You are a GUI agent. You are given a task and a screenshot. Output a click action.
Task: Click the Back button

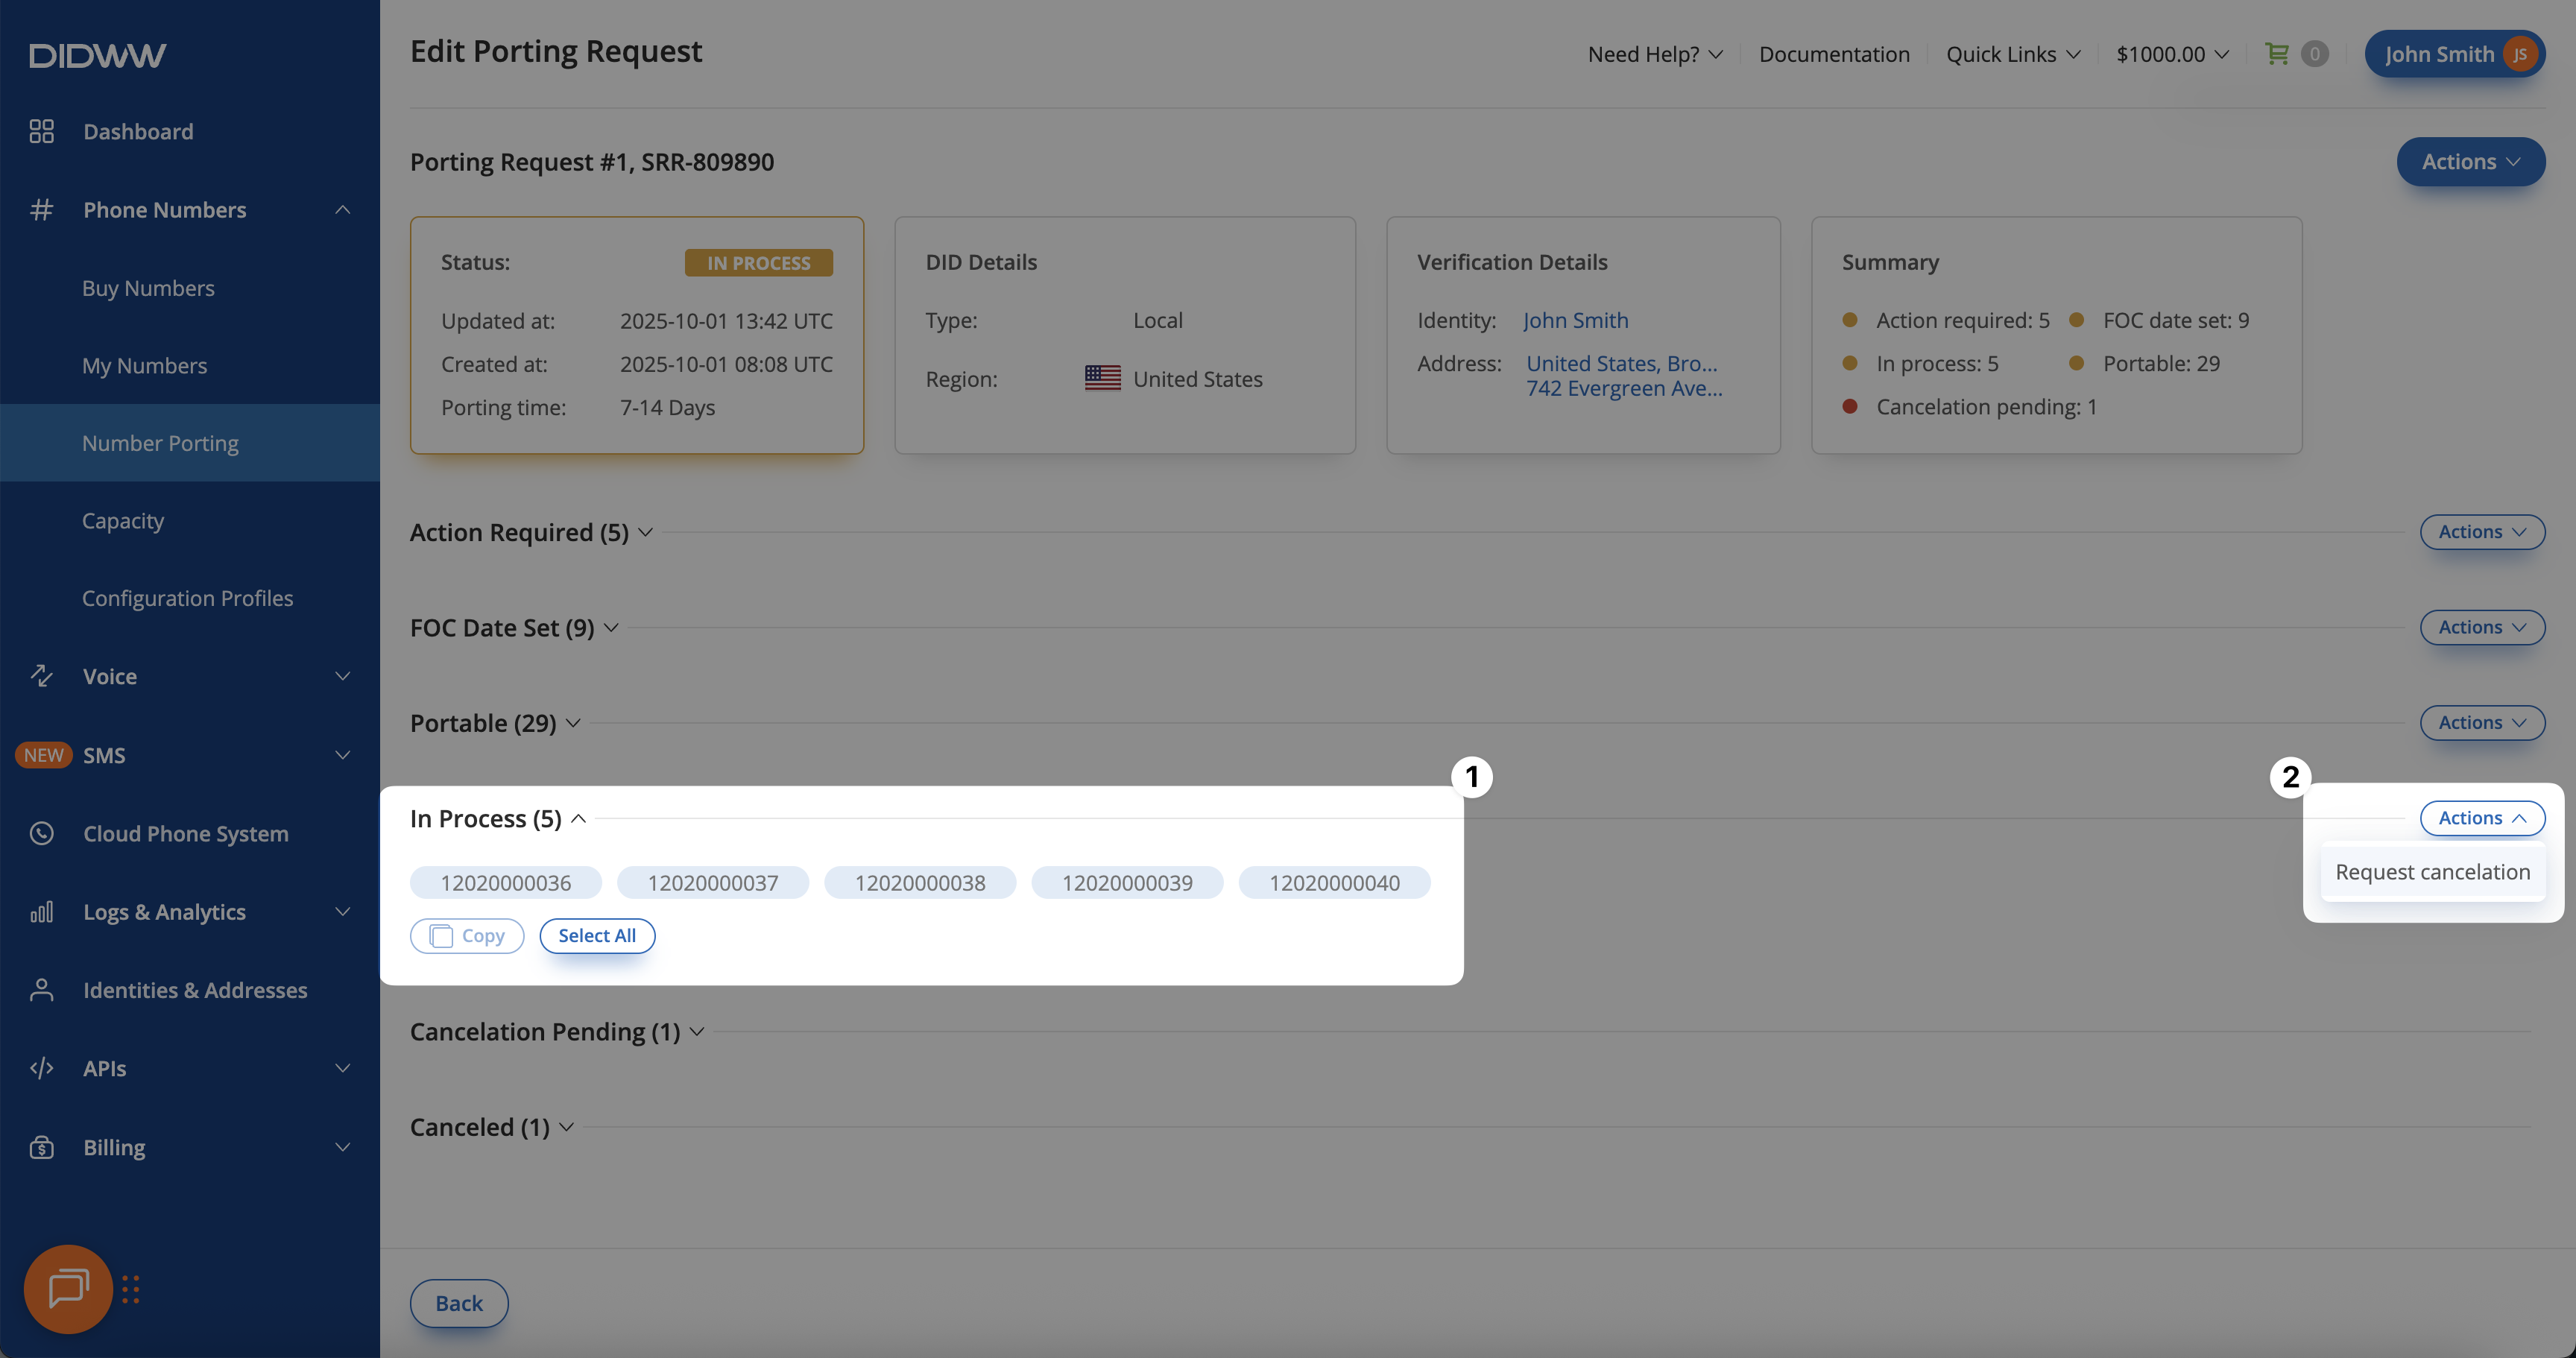[459, 1303]
